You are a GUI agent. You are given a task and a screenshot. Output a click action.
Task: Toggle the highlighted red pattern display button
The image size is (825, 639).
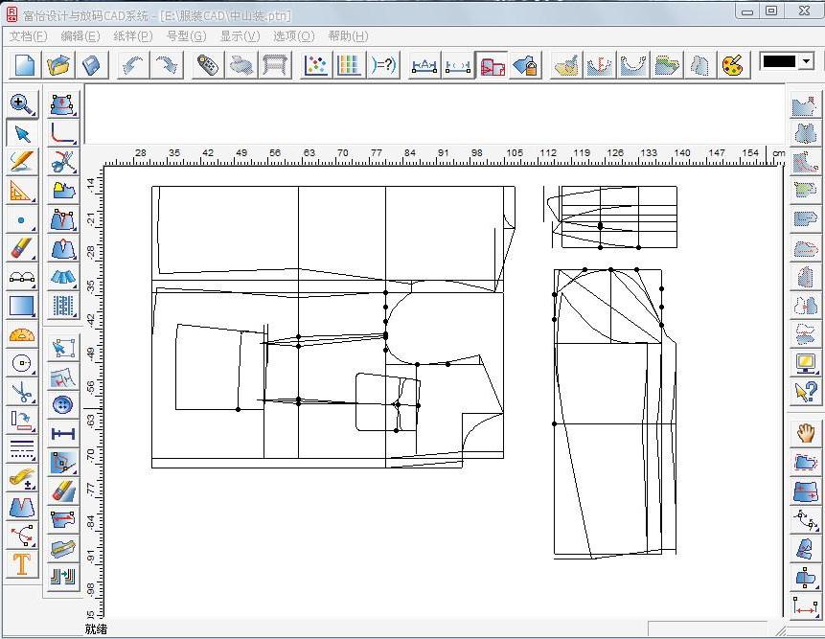point(492,65)
